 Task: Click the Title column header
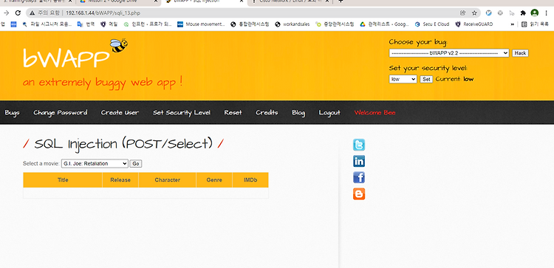coord(63,179)
